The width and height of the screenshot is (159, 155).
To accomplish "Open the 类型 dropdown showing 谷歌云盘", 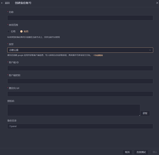I will coord(80,50).
